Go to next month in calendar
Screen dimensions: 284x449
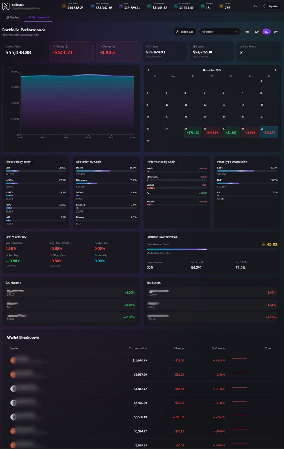276,70
